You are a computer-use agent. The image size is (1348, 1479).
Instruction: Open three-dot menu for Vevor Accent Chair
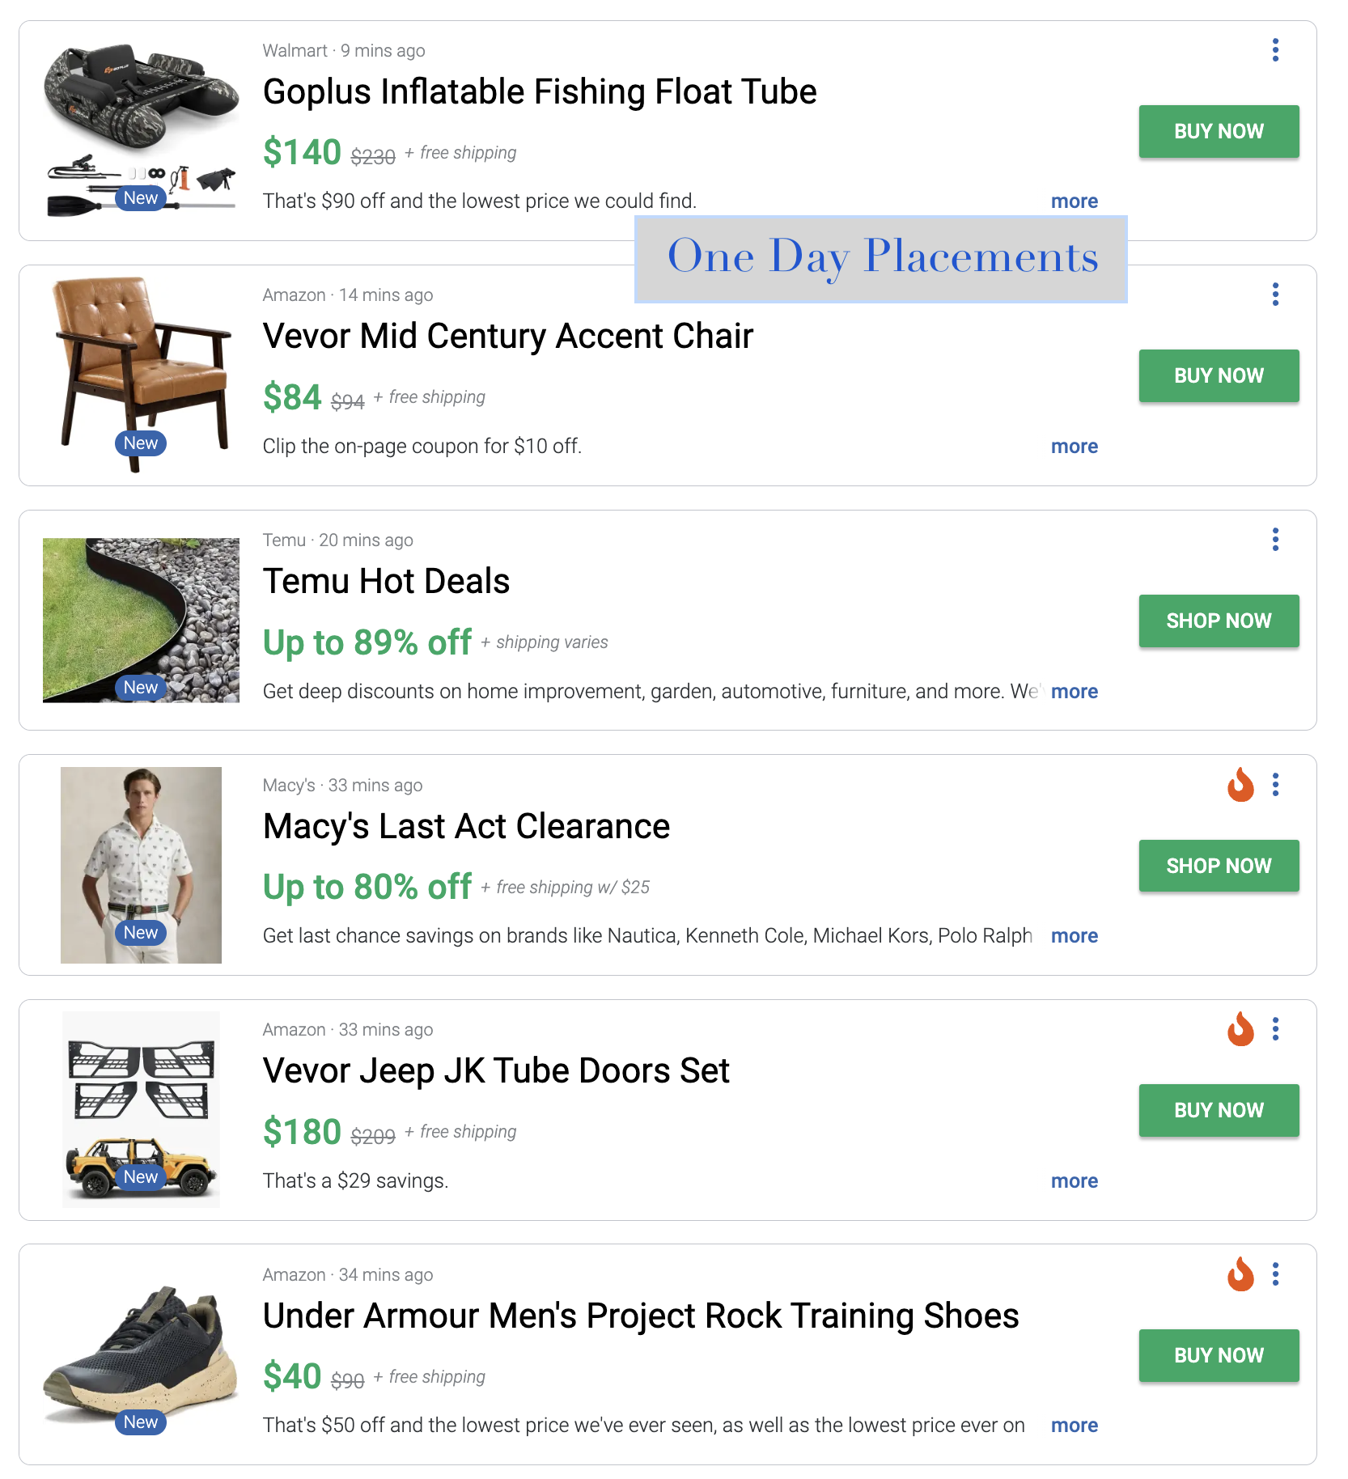click(x=1275, y=295)
